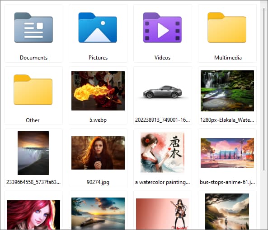Select the anime guitarist girl thumbnail

(163, 214)
